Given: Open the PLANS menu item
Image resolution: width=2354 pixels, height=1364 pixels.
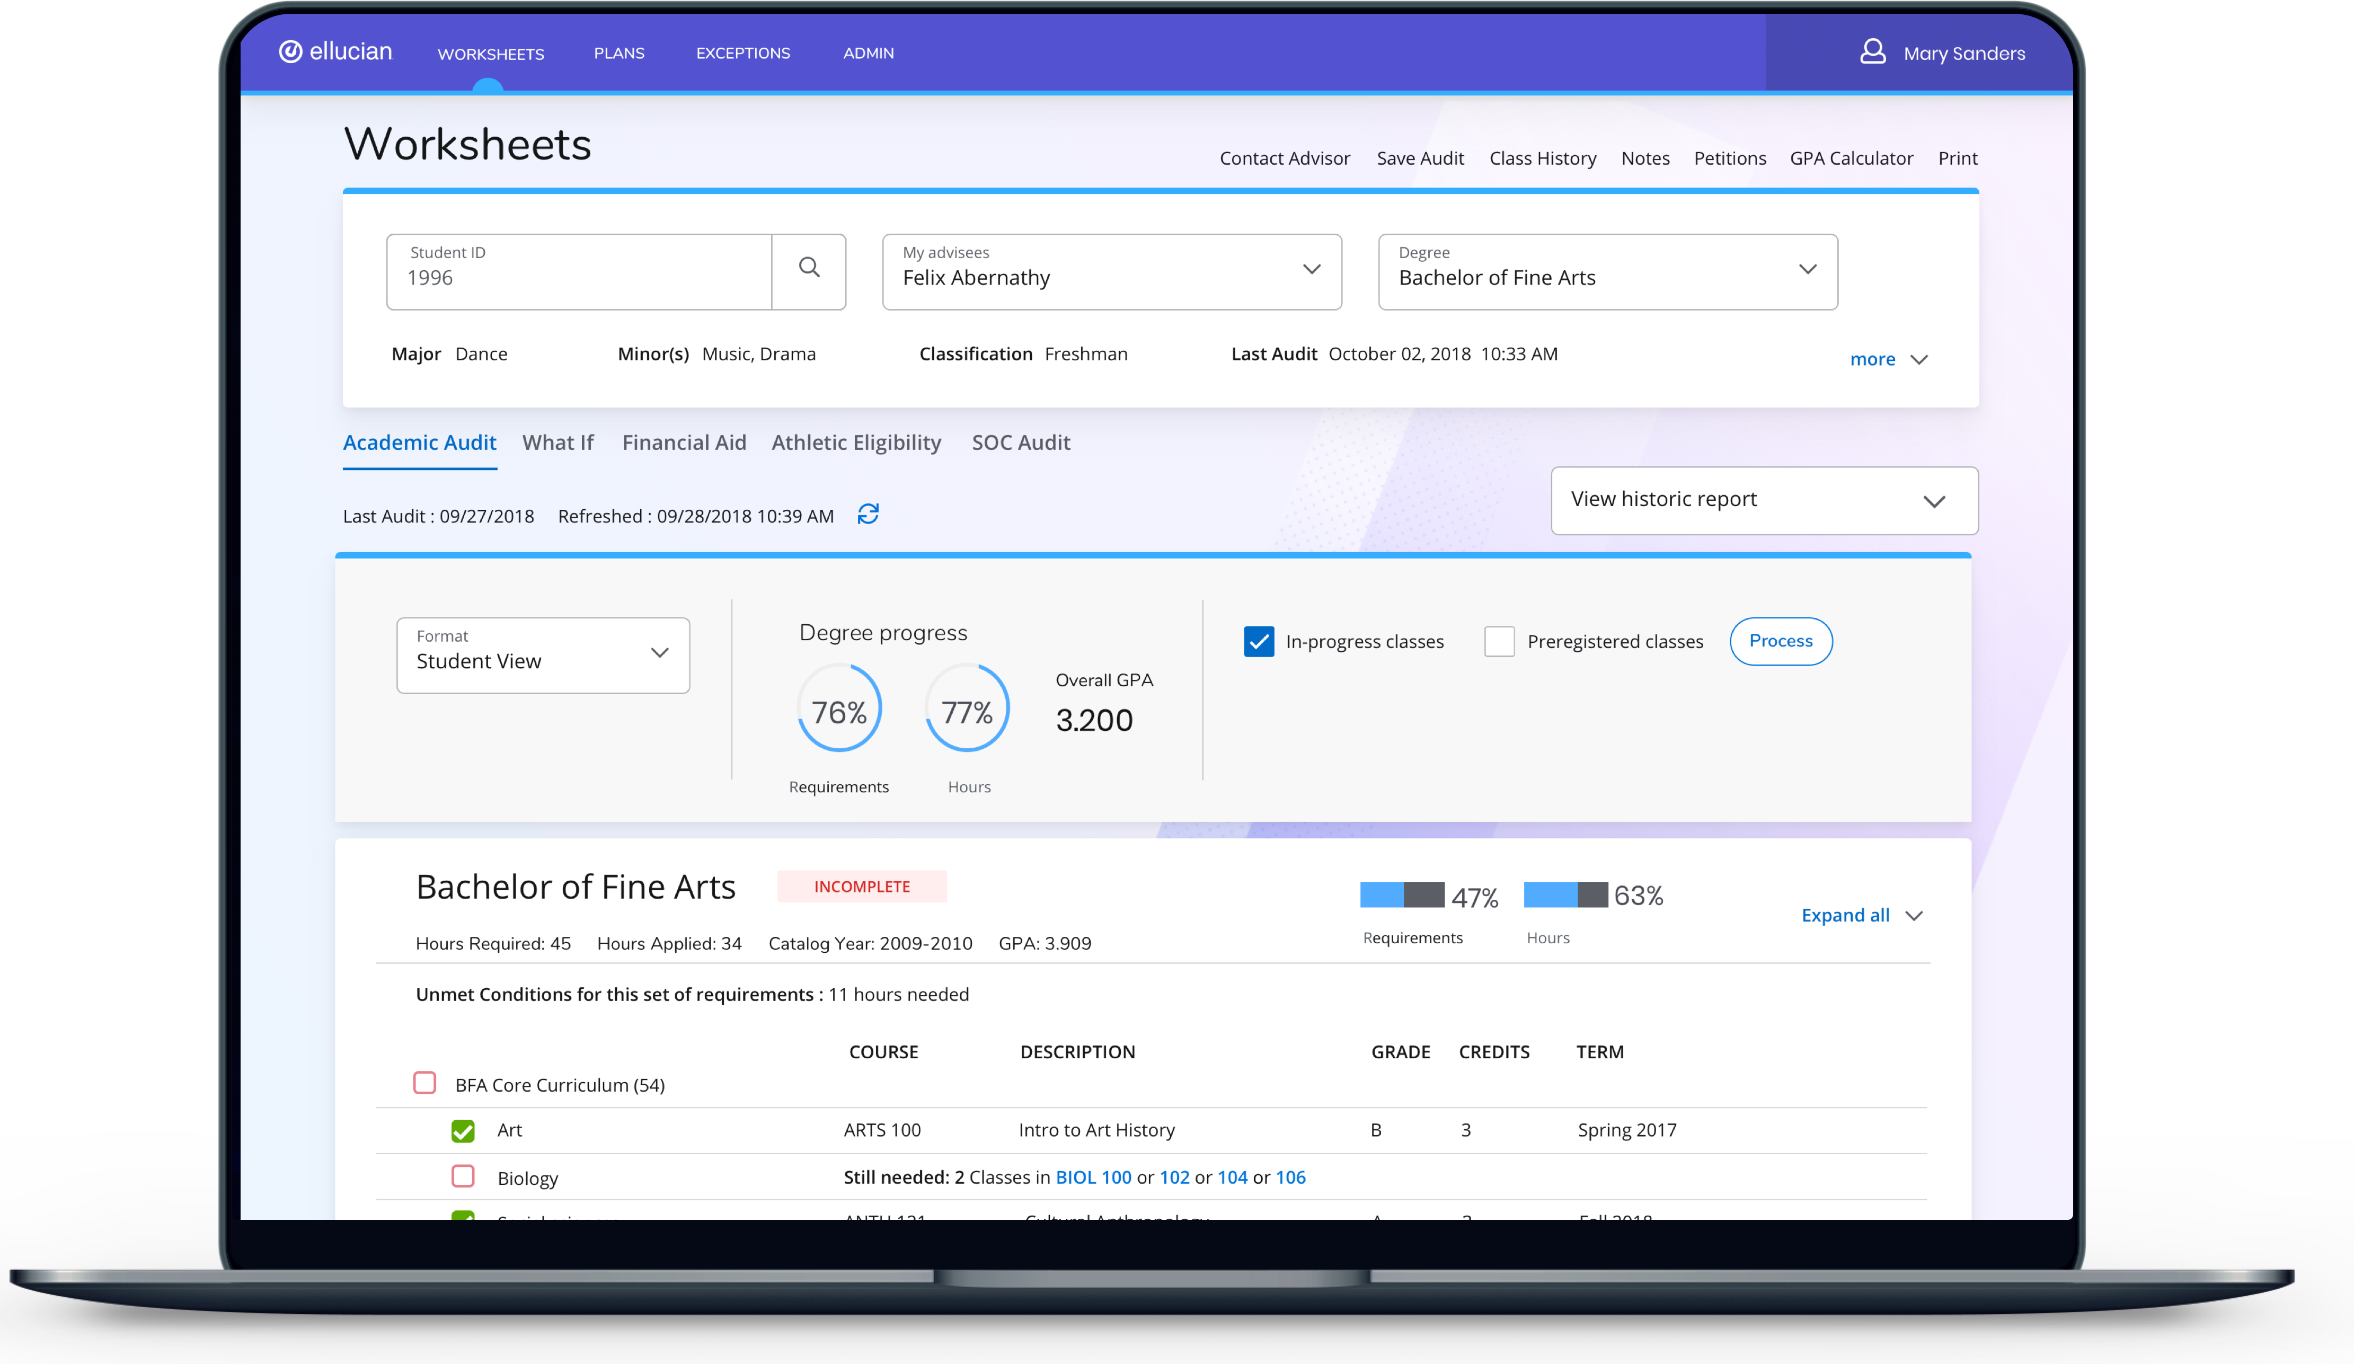Looking at the screenshot, I should coord(618,53).
